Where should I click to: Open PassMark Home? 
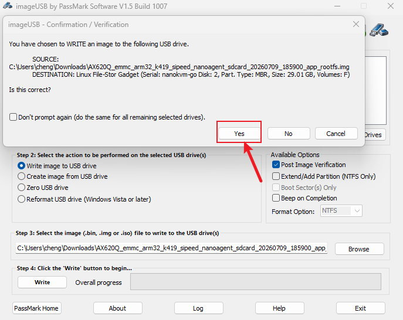(x=36, y=308)
